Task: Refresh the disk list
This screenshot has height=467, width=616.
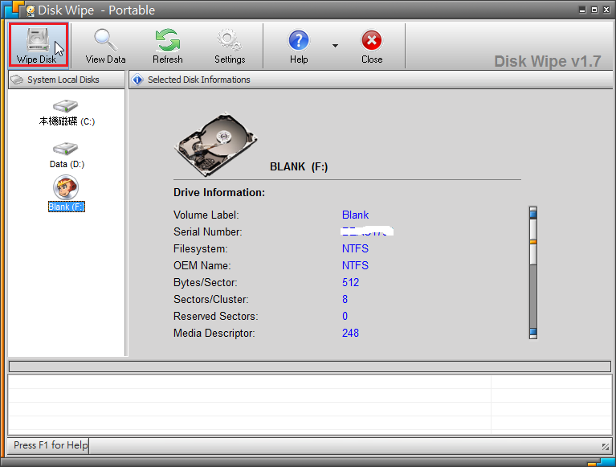Action: (x=167, y=45)
